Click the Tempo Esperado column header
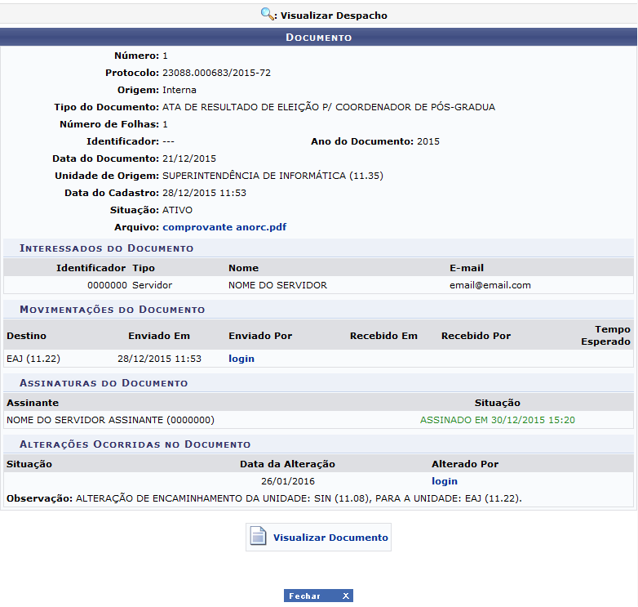This screenshot has height=607, width=638. (605, 335)
